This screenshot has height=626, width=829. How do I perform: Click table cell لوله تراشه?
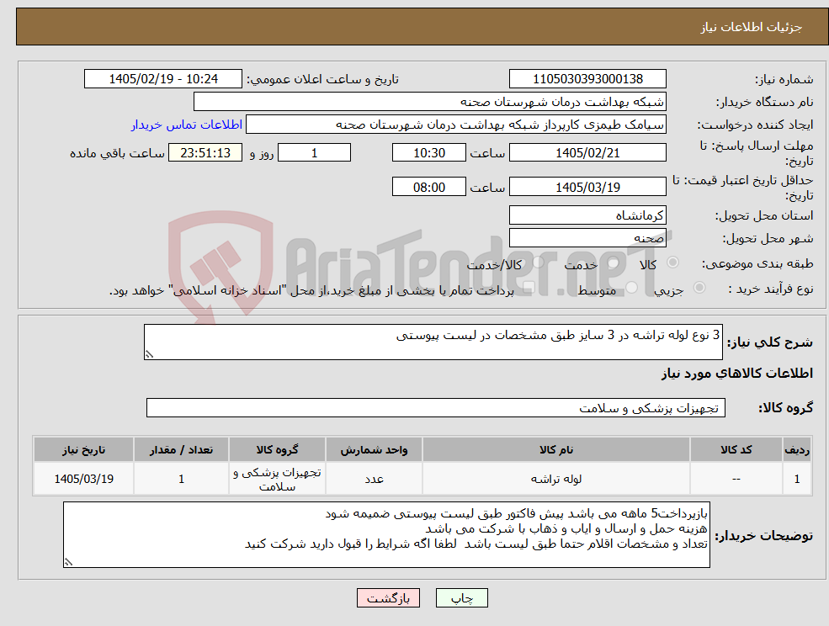pyautogui.click(x=556, y=479)
